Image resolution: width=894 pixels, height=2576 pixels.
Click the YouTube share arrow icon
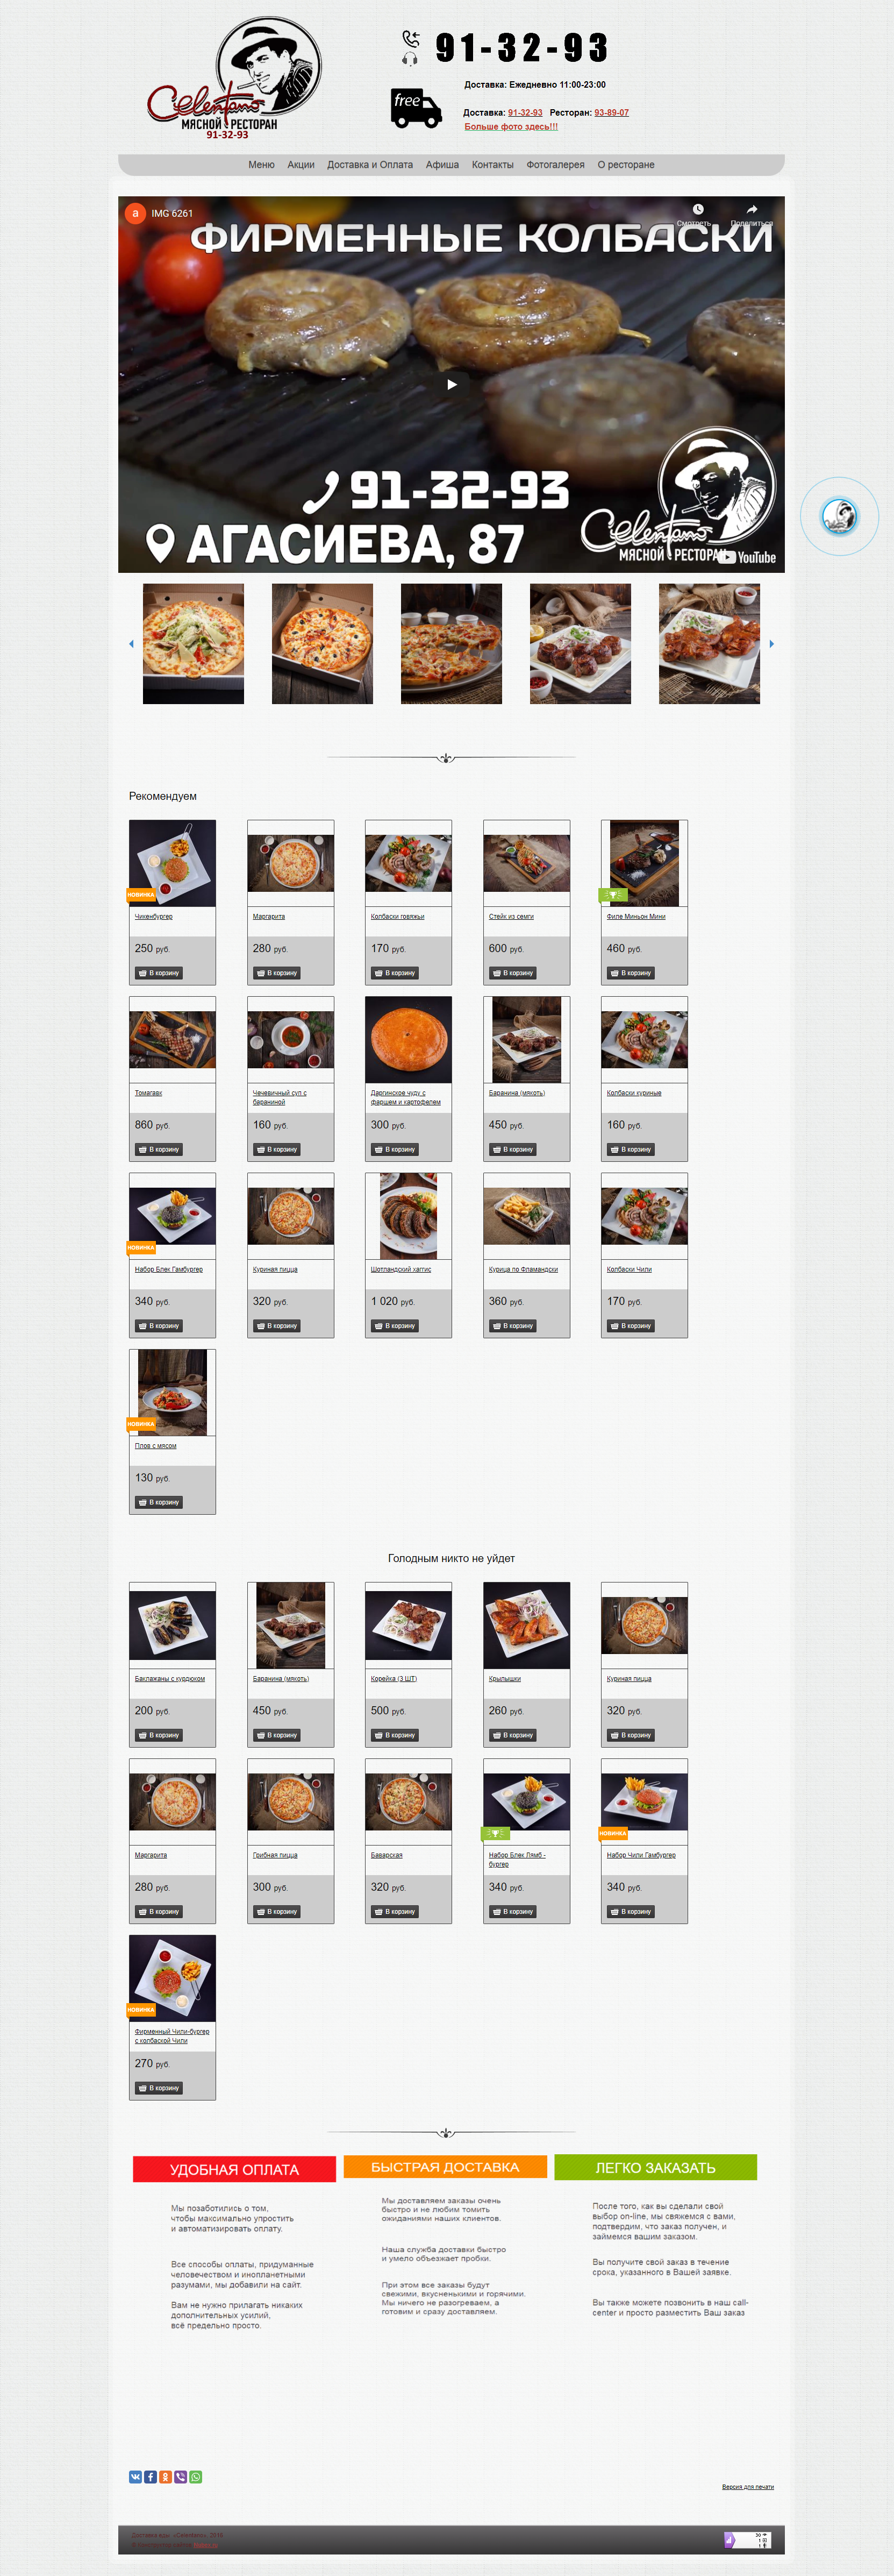[x=751, y=209]
